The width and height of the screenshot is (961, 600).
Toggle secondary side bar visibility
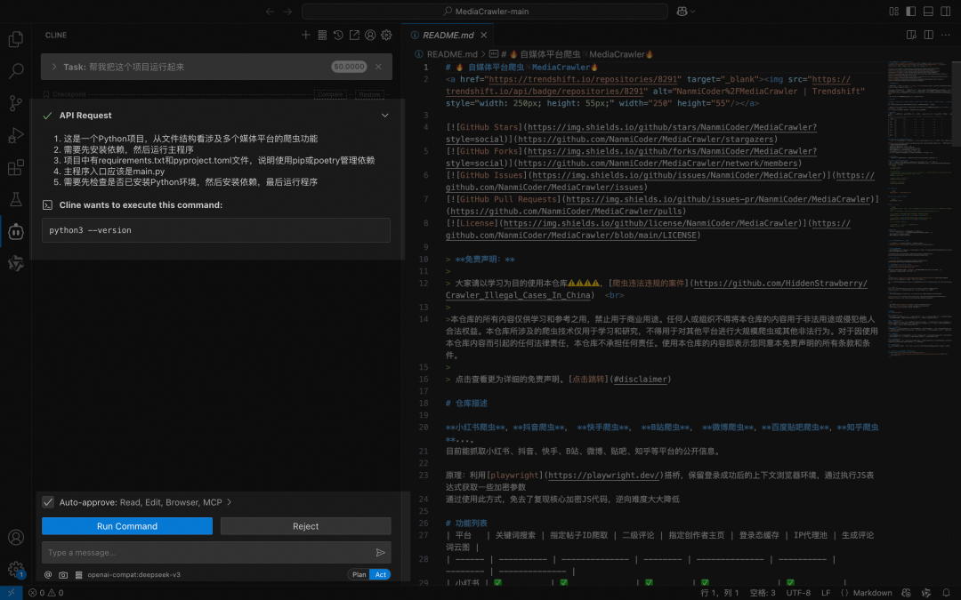[x=946, y=11]
